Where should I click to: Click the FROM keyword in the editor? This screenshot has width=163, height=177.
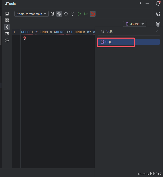click(44, 32)
